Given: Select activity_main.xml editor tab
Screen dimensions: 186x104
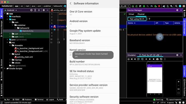Looking at the screenshot, I should coord(58,10).
